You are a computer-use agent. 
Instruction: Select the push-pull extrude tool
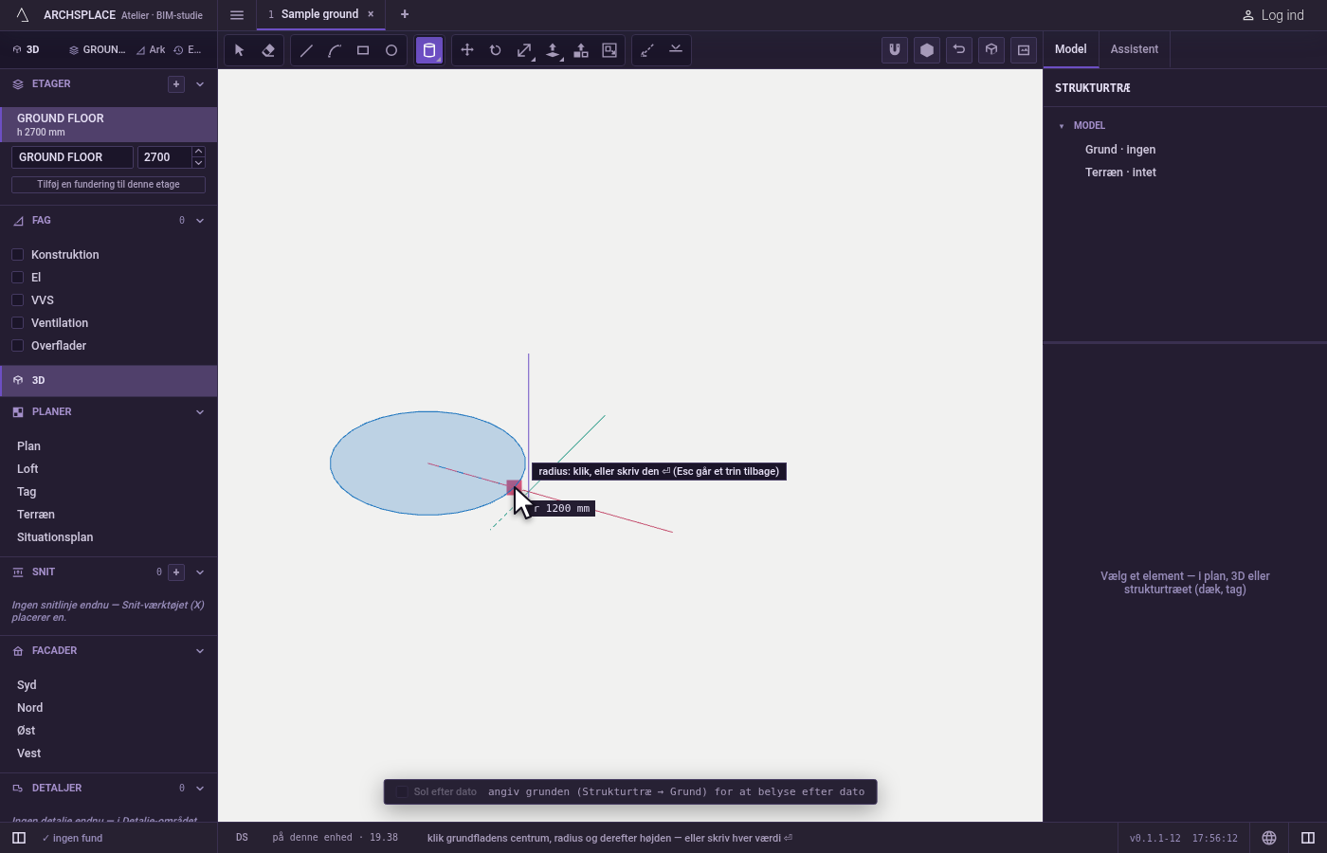pos(553,50)
